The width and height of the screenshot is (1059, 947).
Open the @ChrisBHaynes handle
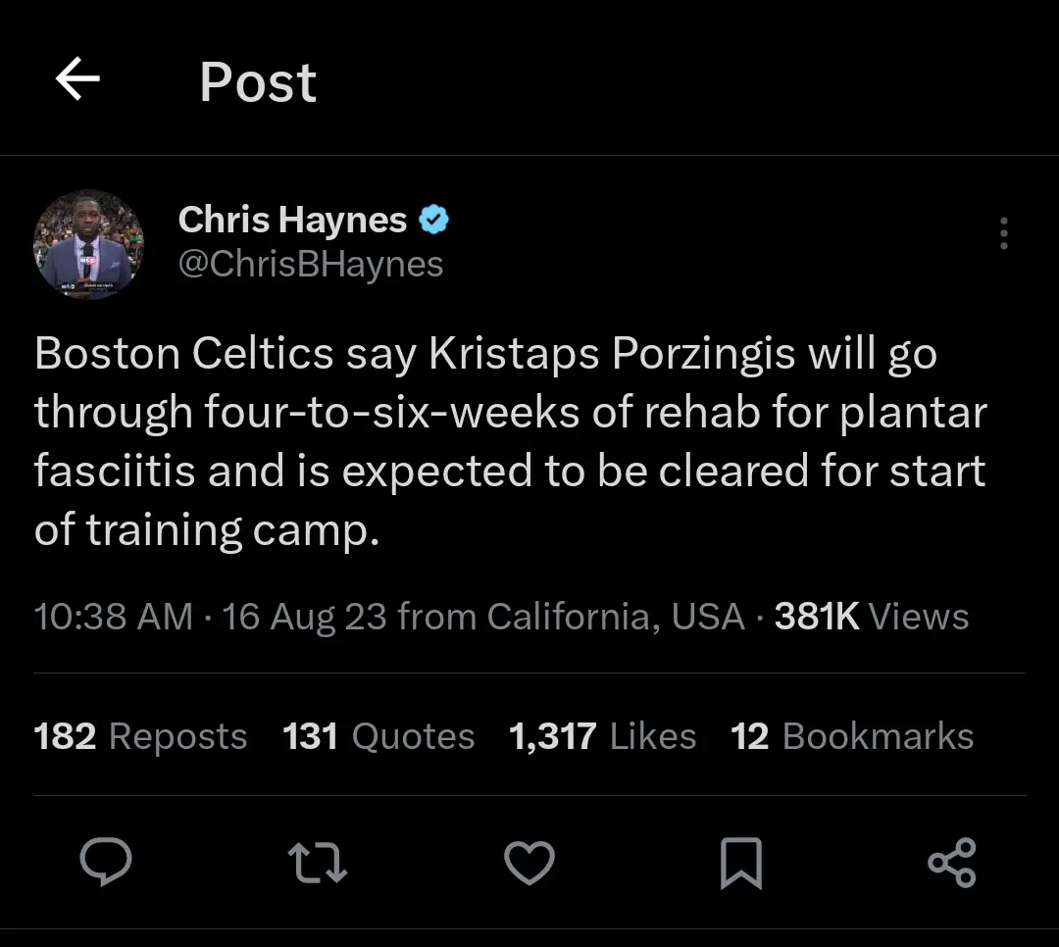coord(311,265)
